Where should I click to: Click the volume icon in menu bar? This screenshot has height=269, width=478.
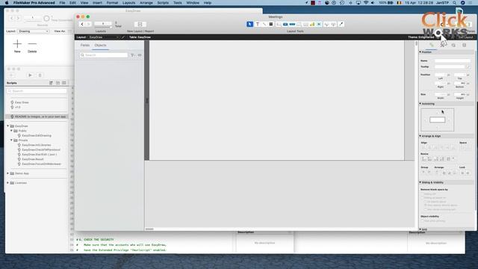coord(373,3)
